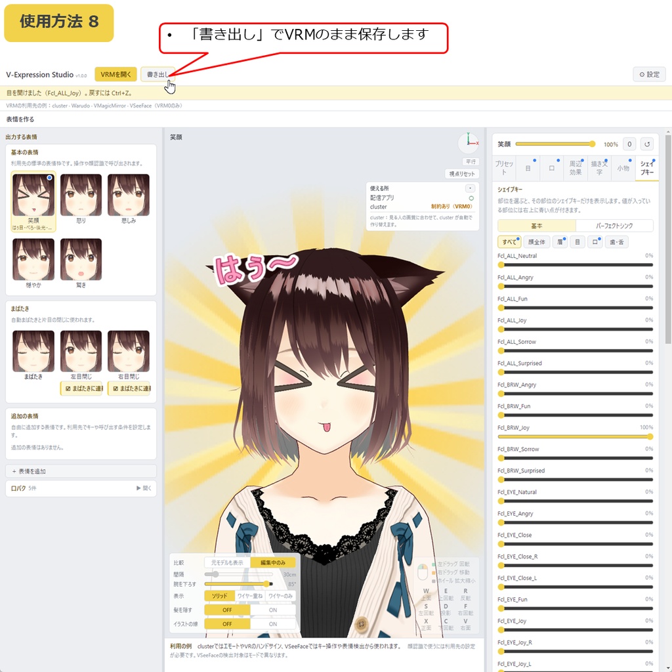Open the プリセット tab

[x=504, y=168]
